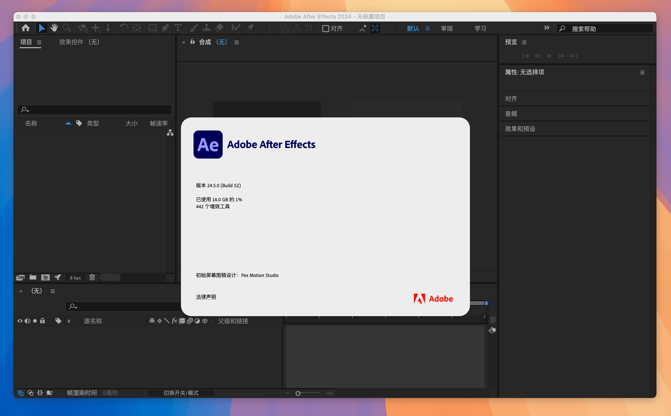Toggle the solo dot column header
Viewport: 671px width, 416px height.
point(35,321)
